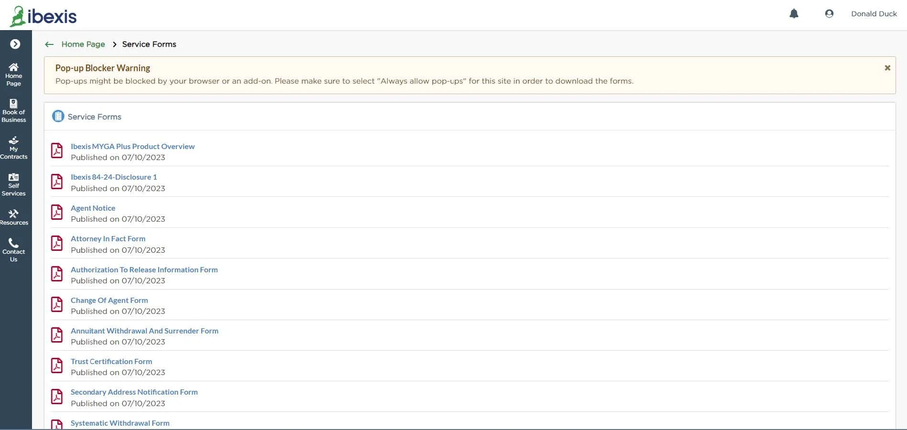Click the Service Forms panel header icon
Image resolution: width=907 pixels, height=430 pixels.
click(58, 116)
